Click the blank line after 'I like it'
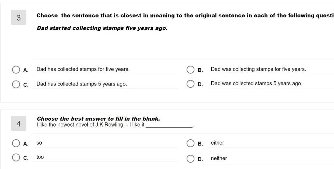 click(x=169, y=125)
